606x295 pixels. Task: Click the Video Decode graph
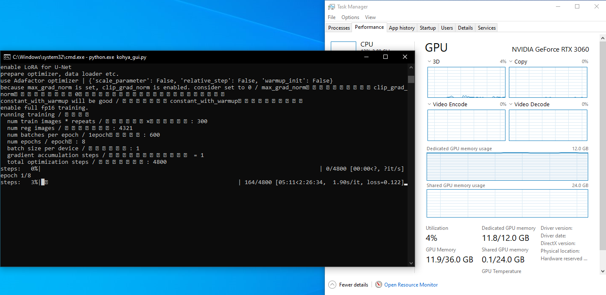pos(548,125)
